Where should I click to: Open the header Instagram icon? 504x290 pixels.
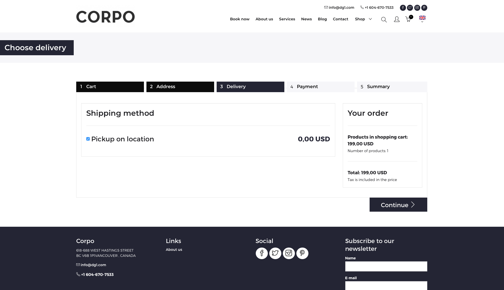pos(417,8)
